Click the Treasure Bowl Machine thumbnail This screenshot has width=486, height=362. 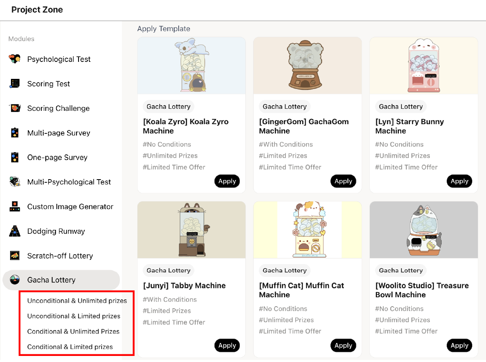pyautogui.click(x=424, y=230)
